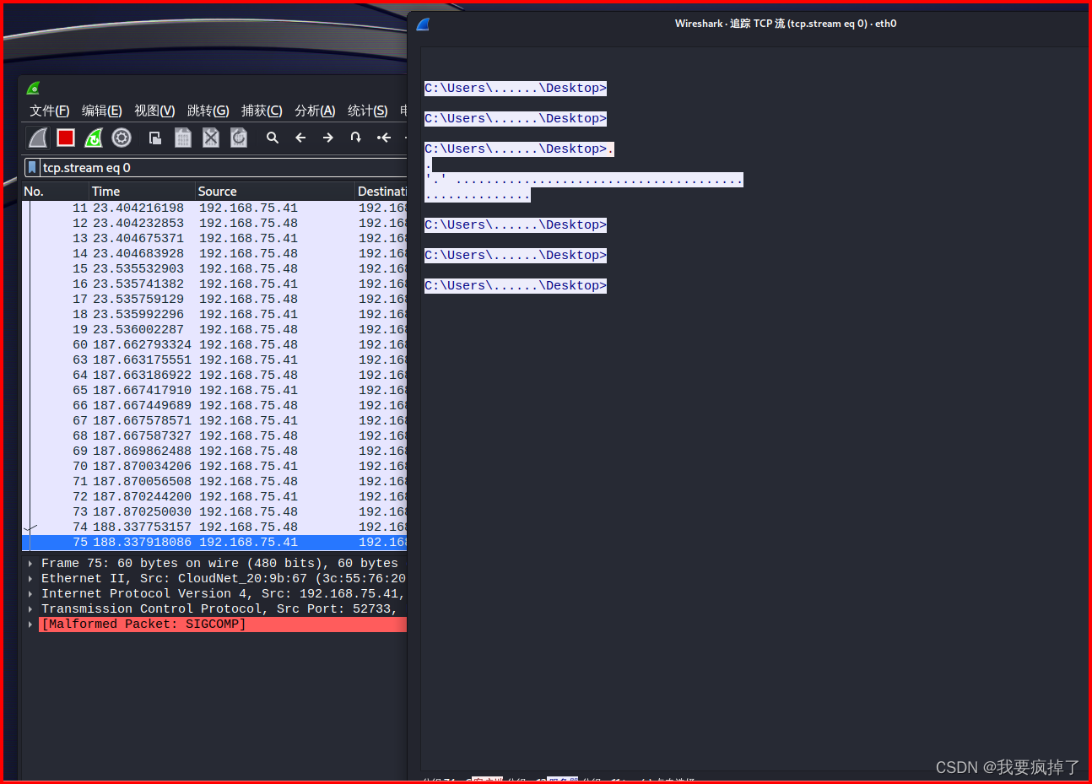Screen dimensions: 1092x784
Task: Click the start capture shark fin icon
Action: pyautogui.click(x=38, y=138)
